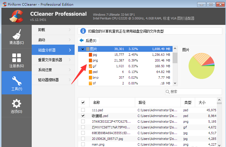Check the 20150626_085717.jpg checkbox
Screen dimensions: 226x147
83,139
